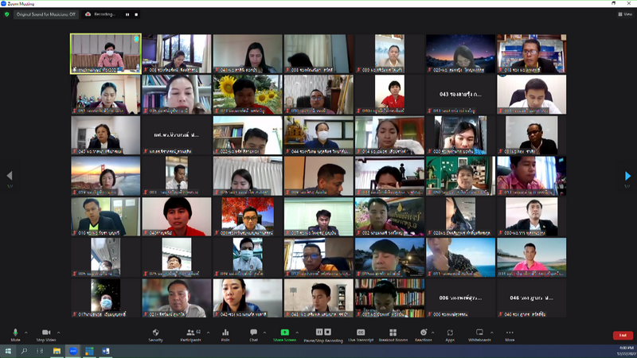Expand video options arrow beside Stop Video
Viewport: 637px width, 358px height.
coord(58,333)
